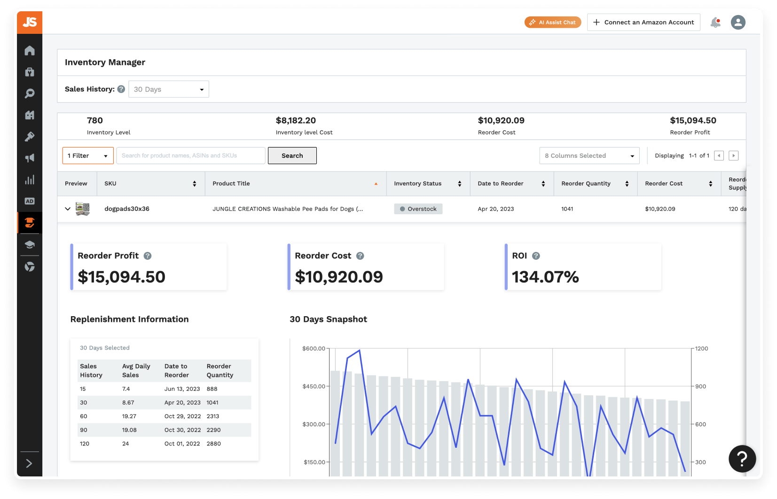
Task: Sort by Reorder Quantity arrows
Action: click(x=627, y=184)
